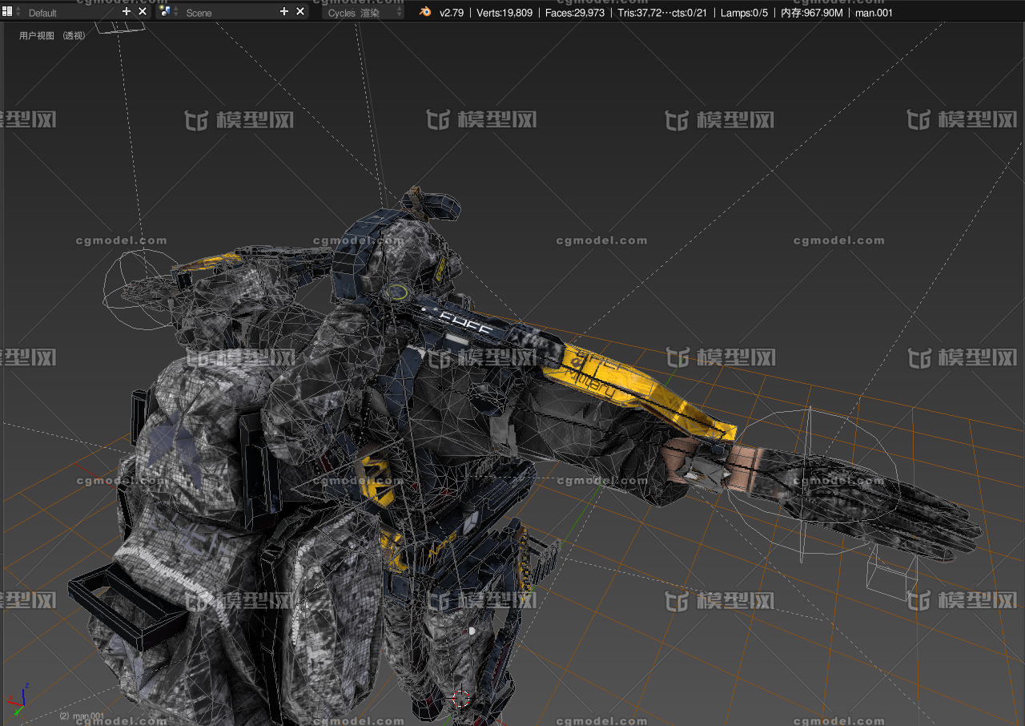Add a new screen layout next to Default
This screenshot has height=726, width=1025.
pos(127,12)
